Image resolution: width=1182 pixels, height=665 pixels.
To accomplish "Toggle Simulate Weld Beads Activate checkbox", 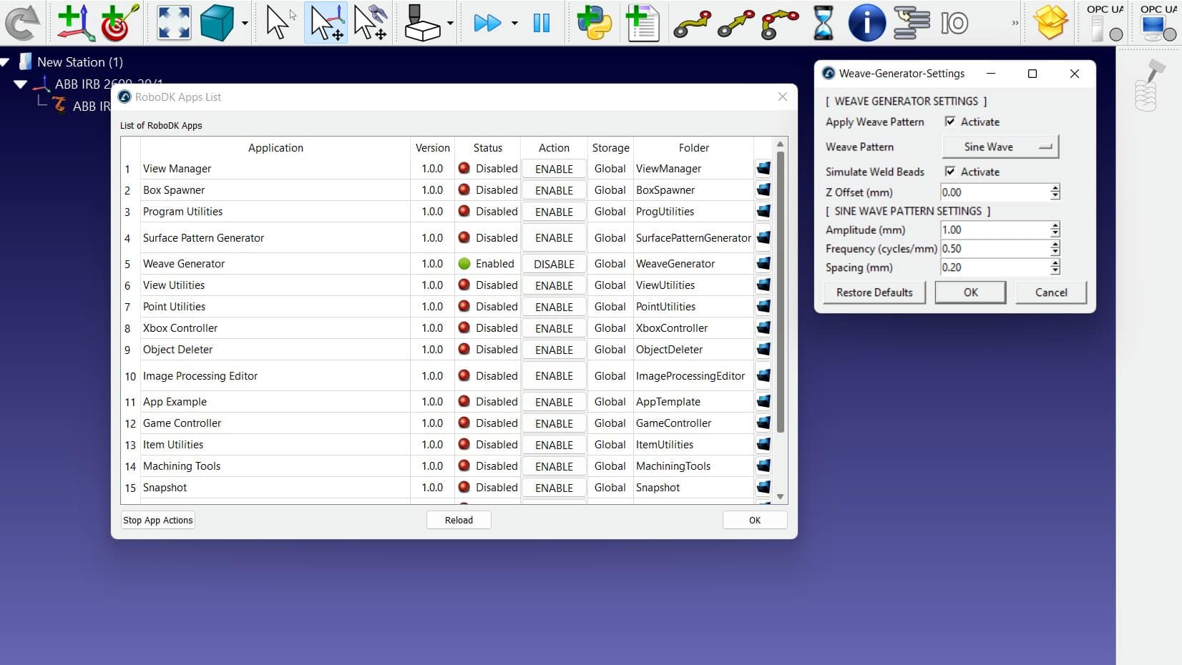I will [x=950, y=172].
